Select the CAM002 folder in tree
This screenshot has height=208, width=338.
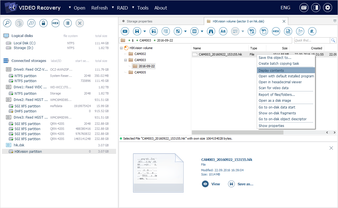point(137,54)
